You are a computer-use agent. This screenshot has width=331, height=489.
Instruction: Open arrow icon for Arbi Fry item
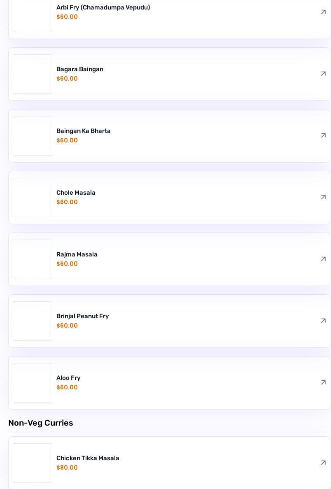pos(323,12)
